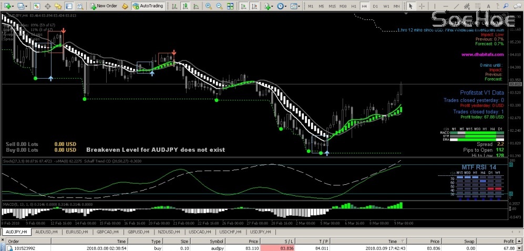Select the Crosshair cursor tool
This screenshot has width=524, height=251.
(422, 6)
